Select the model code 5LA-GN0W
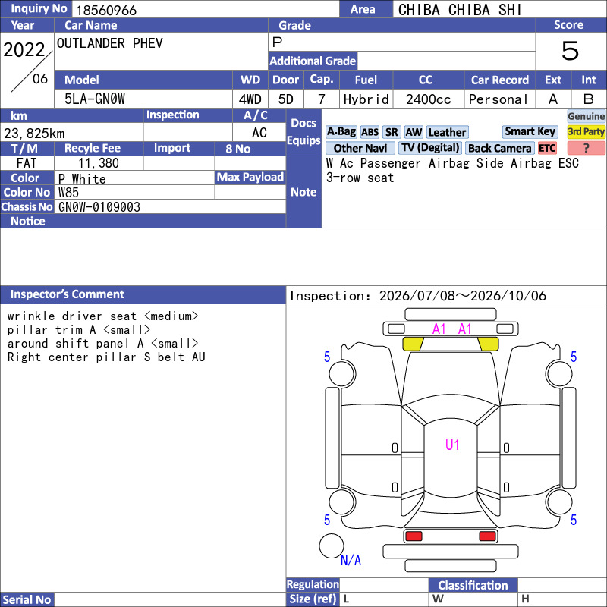The image size is (607, 607). 95,99
